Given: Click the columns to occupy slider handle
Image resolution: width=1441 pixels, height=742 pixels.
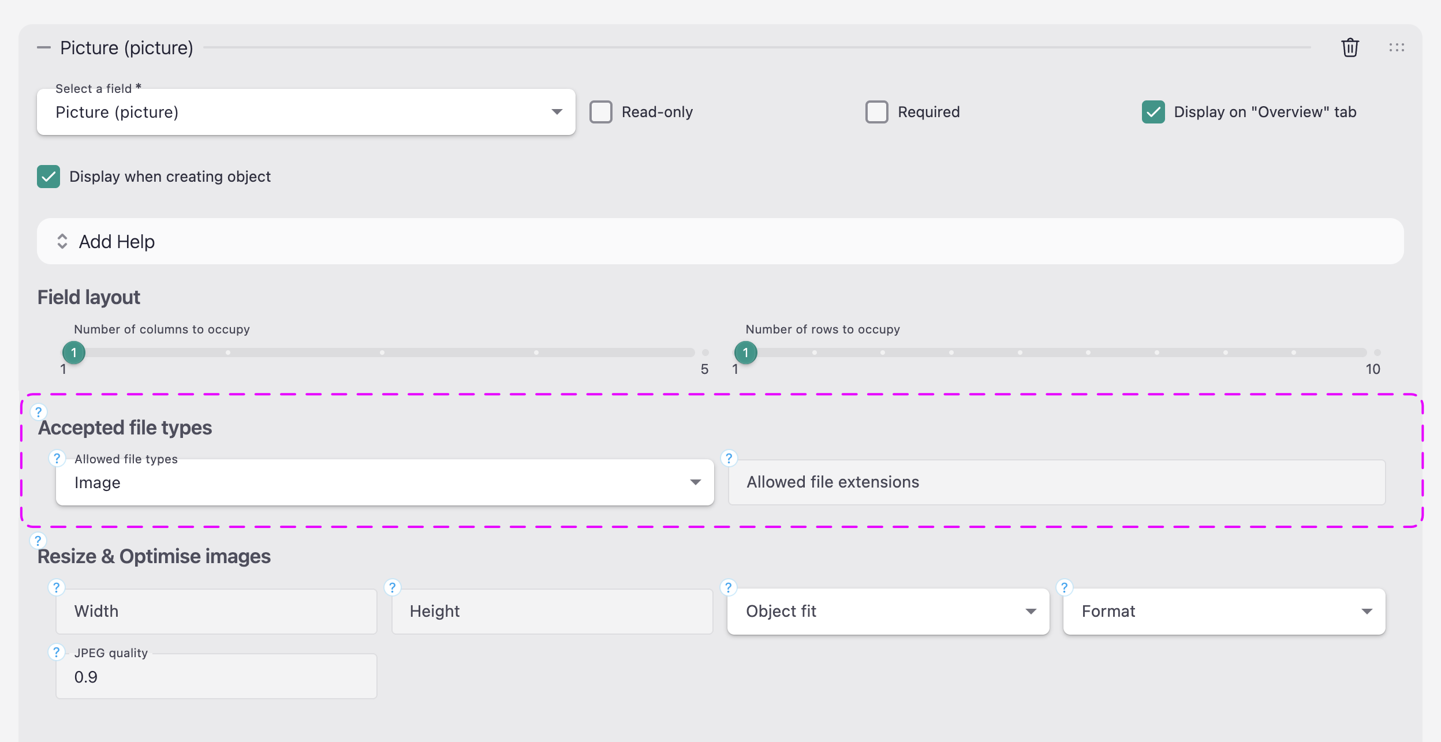Looking at the screenshot, I should [x=74, y=353].
